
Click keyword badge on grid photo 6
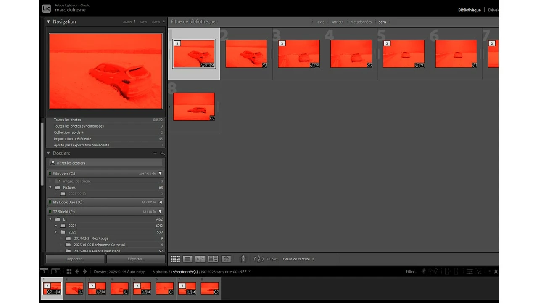(x=475, y=65)
